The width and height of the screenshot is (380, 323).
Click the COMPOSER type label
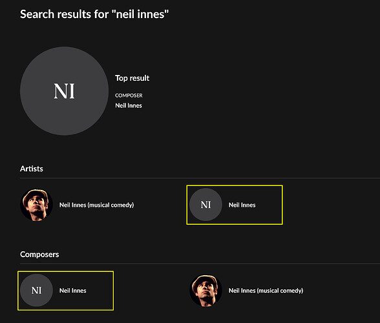(x=129, y=96)
